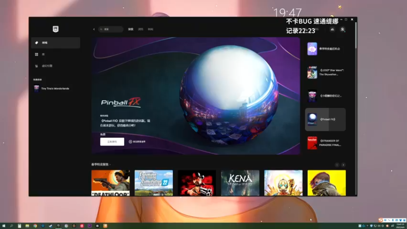Go back with the left arrow

(x=94, y=30)
